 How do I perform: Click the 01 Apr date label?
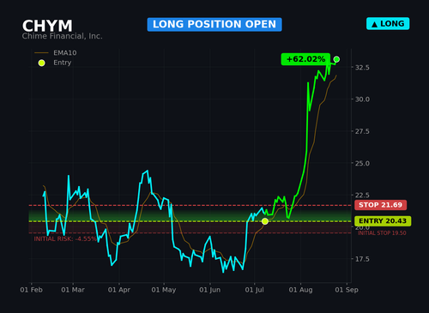(x=119, y=290)
